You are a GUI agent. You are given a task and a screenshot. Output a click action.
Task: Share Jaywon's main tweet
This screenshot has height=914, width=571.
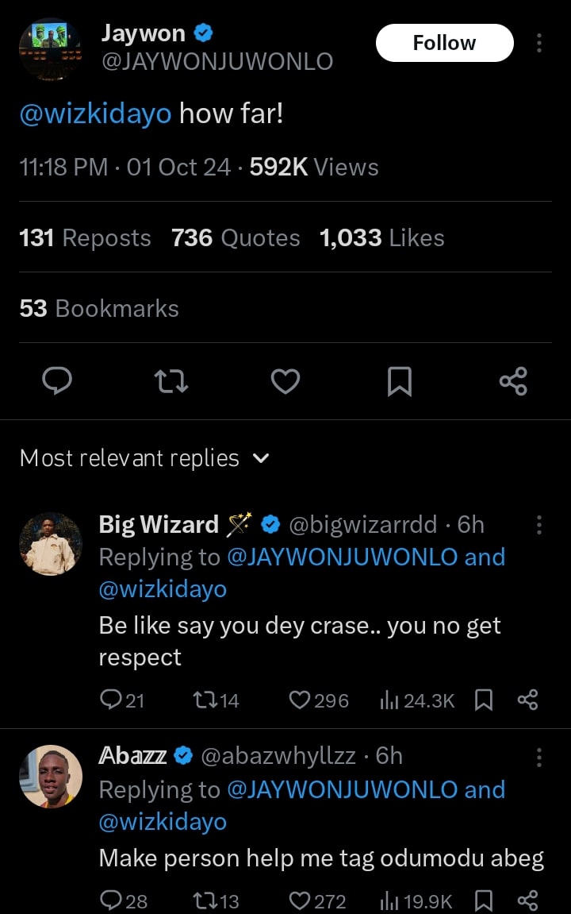(x=513, y=382)
